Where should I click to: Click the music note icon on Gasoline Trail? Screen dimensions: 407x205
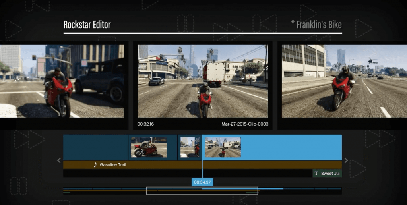click(x=95, y=165)
